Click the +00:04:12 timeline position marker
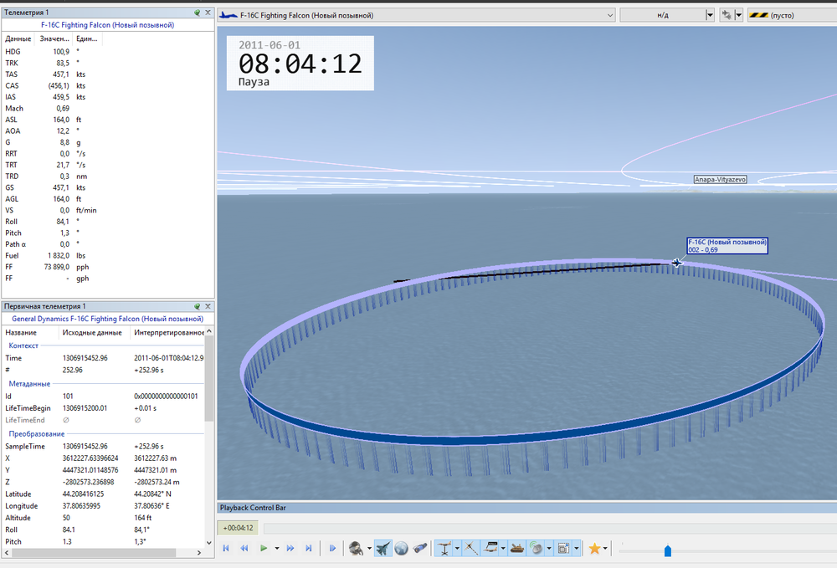Screen dimensions: 837x568 pyautogui.click(x=239, y=528)
